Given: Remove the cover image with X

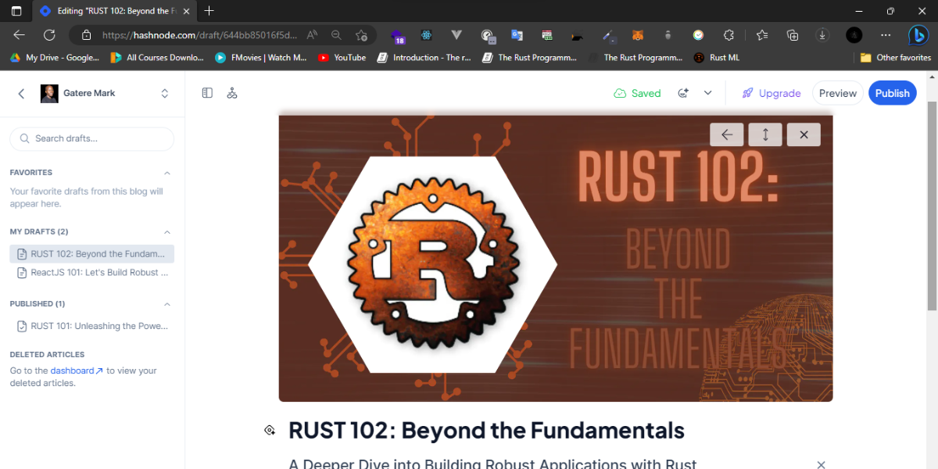Looking at the screenshot, I should click(804, 134).
